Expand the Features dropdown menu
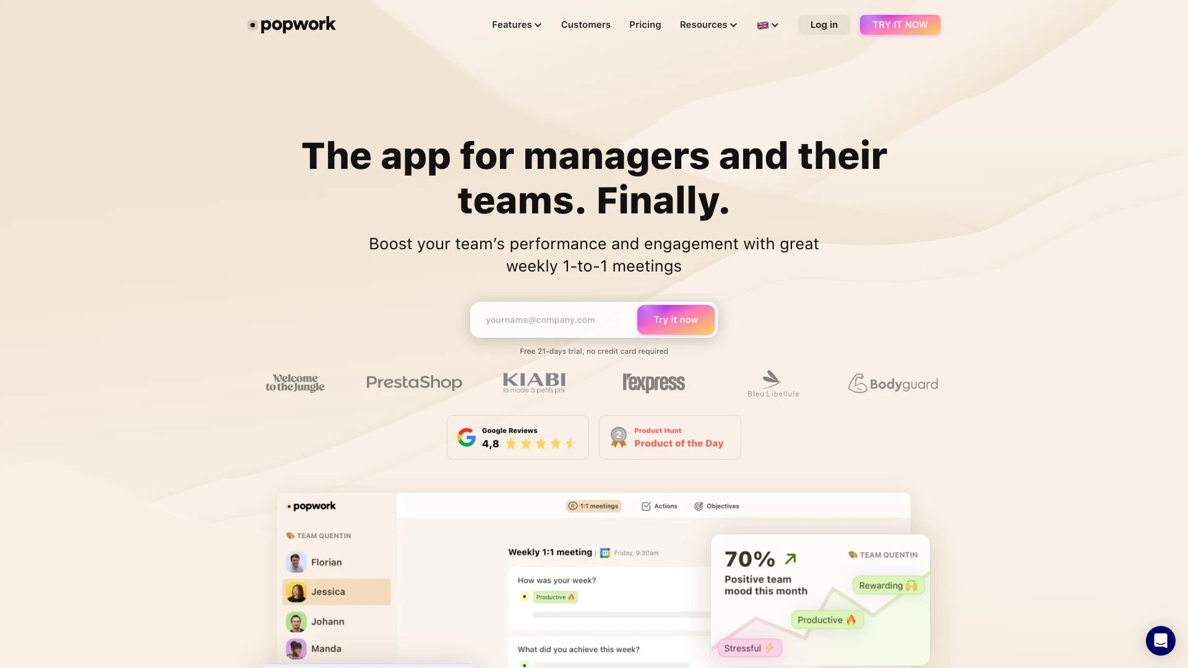Viewport: 1188px width, 668px height. click(x=517, y=25)
